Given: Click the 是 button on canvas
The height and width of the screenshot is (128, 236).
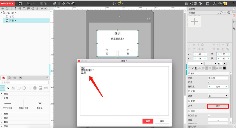Looking at the screenshot, I should coord(128,53).
